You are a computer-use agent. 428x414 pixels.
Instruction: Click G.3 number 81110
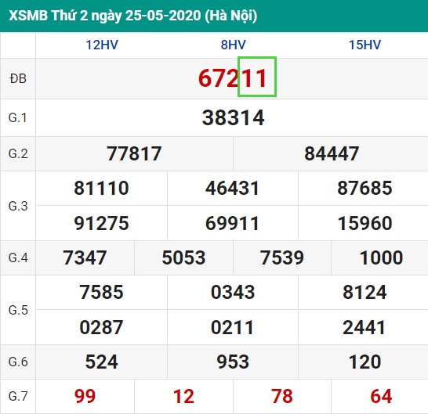pos(102,188)
